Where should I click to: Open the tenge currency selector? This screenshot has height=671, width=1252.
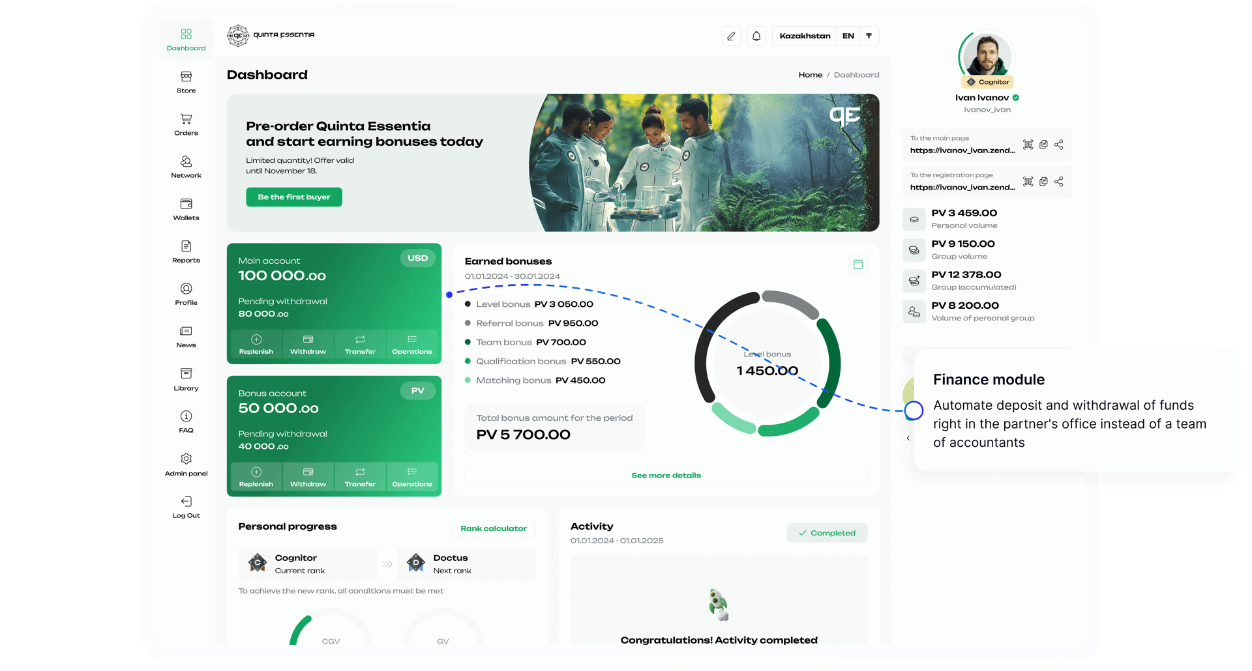(x=869, y=36)
